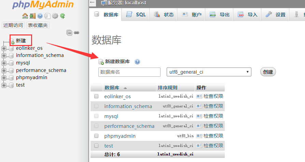Open the test link in table
This screenshot has height=162, width=305.
point(109,146)
